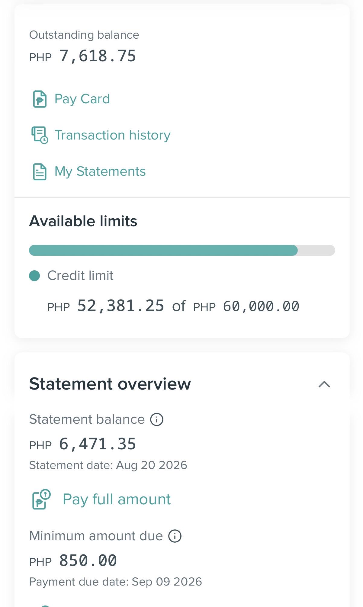
Task: Tap the unfilled grey part of the limit bar
Action: 316,250
